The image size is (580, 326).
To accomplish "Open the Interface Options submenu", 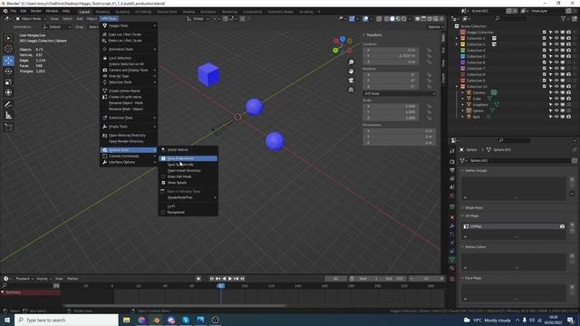I will point(129,162).
